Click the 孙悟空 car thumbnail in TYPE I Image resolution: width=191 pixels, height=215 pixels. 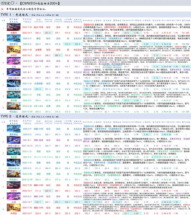click(x=14, y=49)
